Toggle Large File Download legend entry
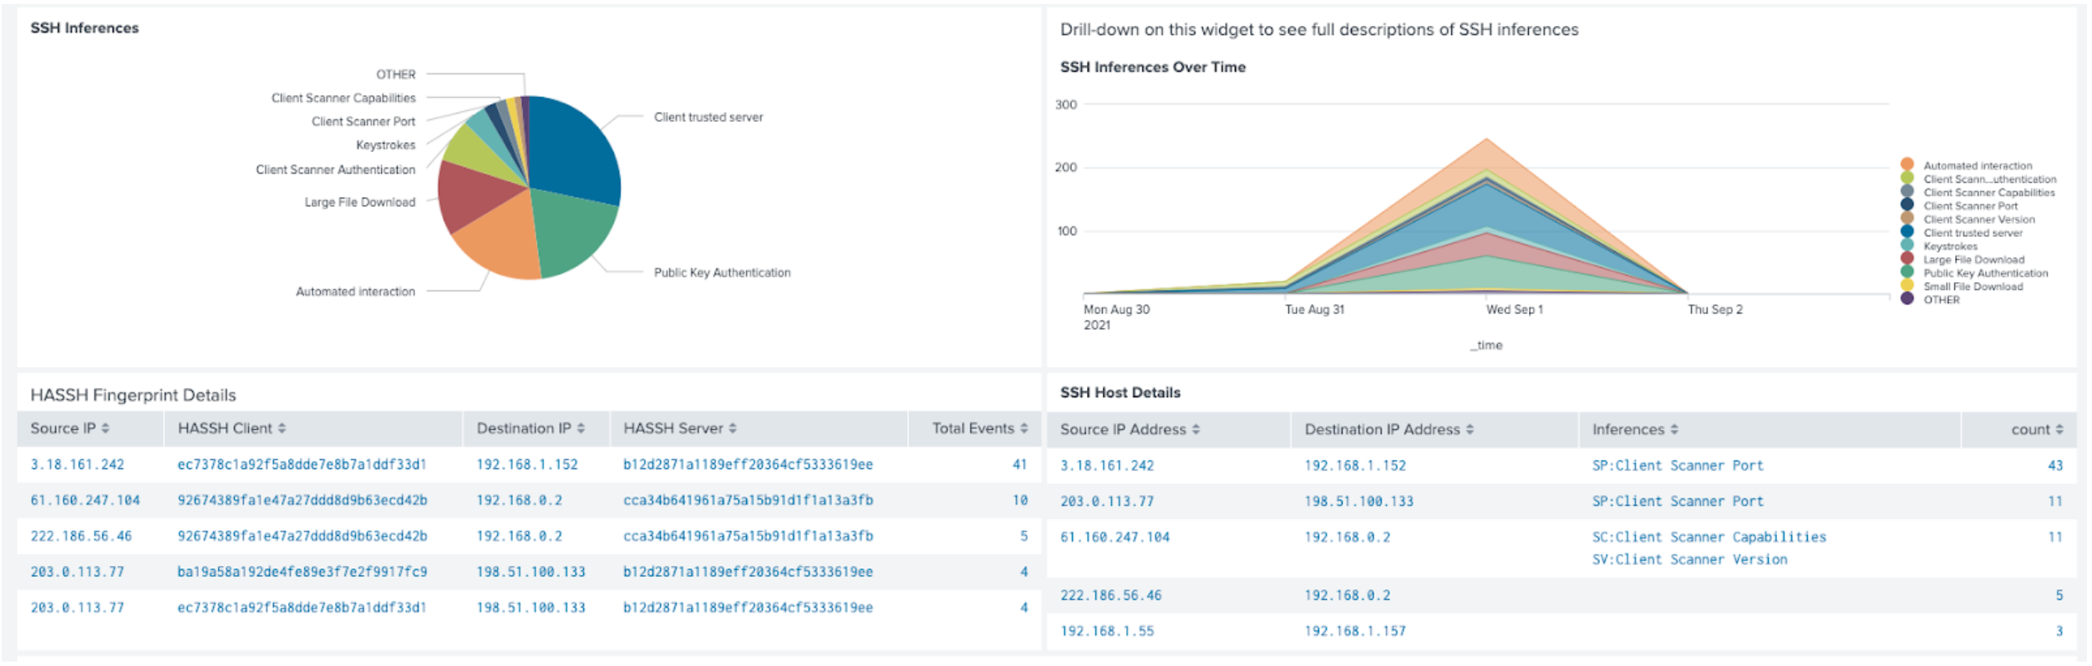This screenshot has width=2092, height=666. point(1973,260)
